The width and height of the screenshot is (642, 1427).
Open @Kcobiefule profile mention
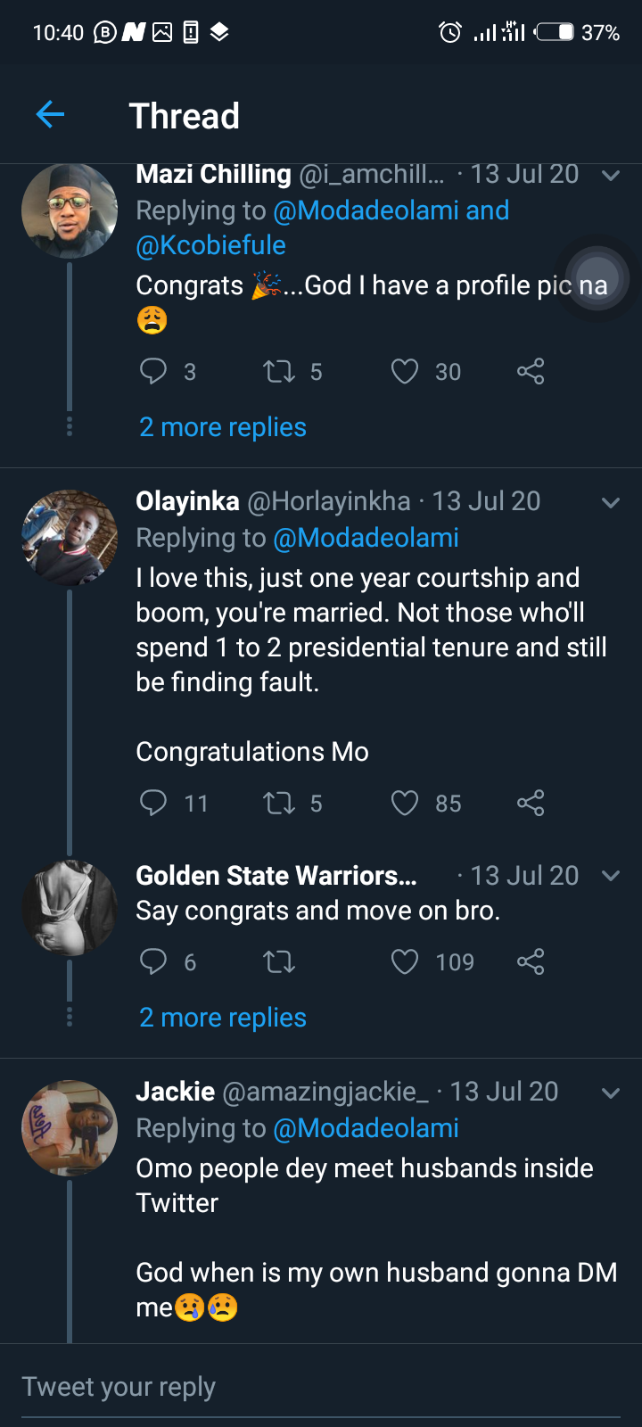[x=211, y=245]
